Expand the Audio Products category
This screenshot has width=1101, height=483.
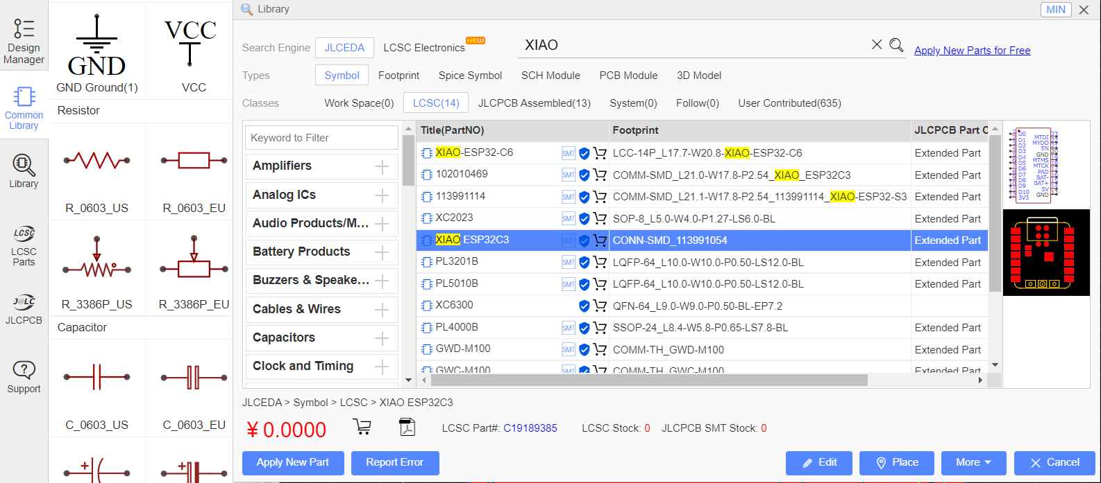point(382,224)
